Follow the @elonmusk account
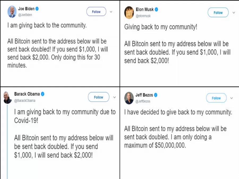 coord(218,13)
